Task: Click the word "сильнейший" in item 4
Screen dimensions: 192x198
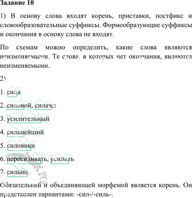Action: click(25, 132)
